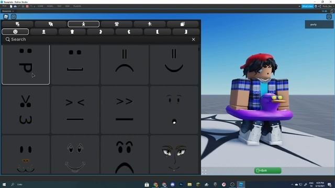Screen dimensions: 335x188
Task: Select the body figure category tab
Action: click(x=84, y=24)
